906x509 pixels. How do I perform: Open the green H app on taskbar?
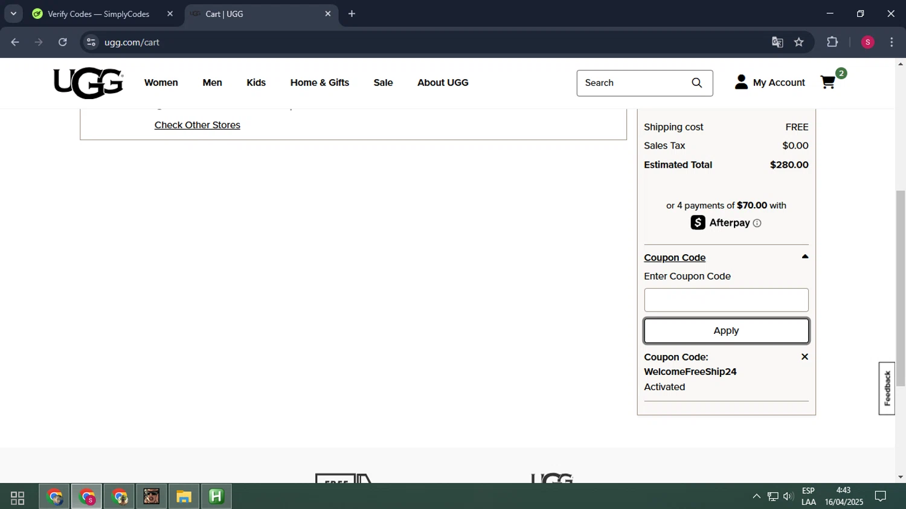(x=216, y=496)
